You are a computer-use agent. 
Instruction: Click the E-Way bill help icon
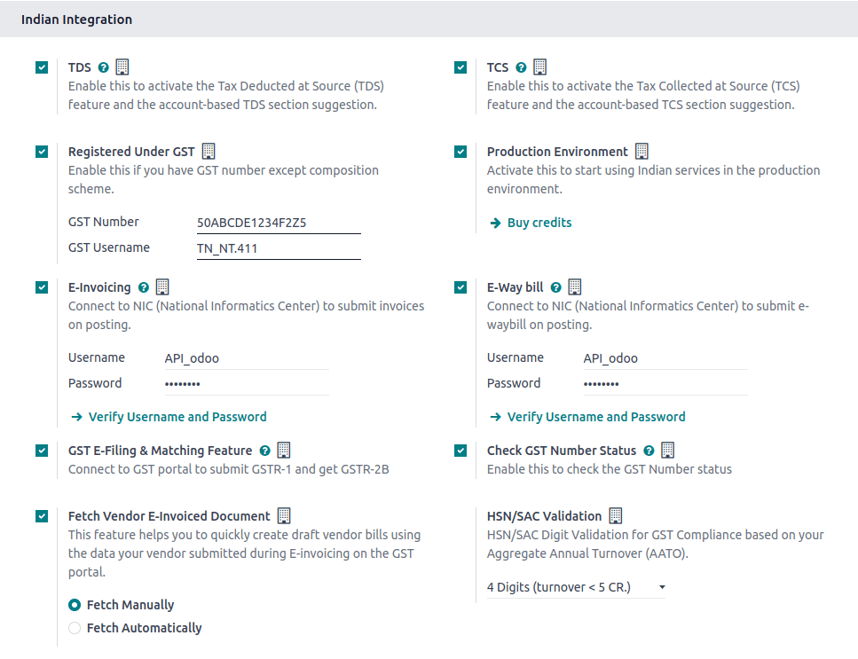[x=555, y=287]
